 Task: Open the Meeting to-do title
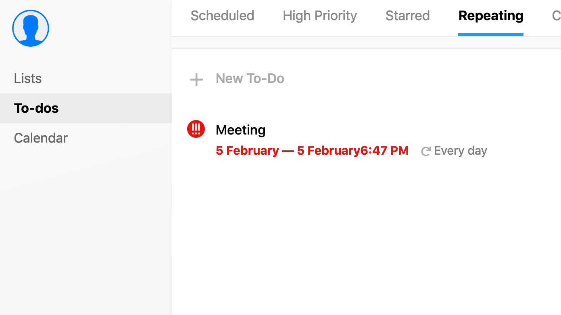tap(241, 130)
